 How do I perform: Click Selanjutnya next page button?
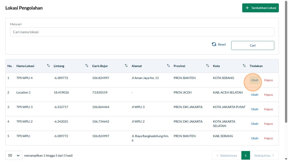[x=264, y=155]
